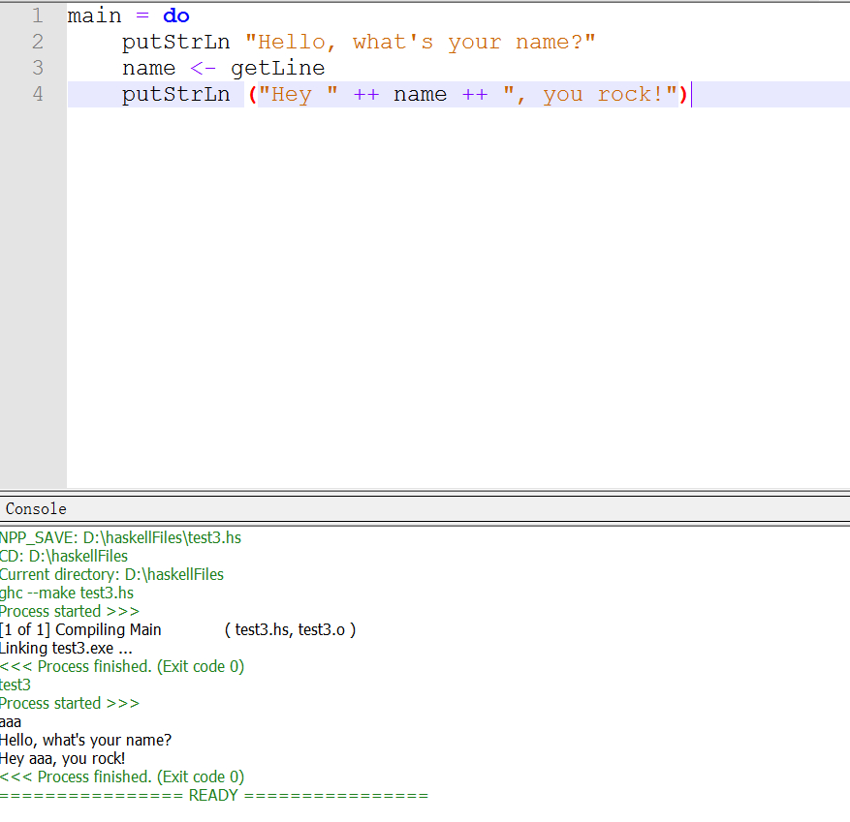
Task: Click the red closing parenthesis on line 4
Action: (x=683, y=94)
